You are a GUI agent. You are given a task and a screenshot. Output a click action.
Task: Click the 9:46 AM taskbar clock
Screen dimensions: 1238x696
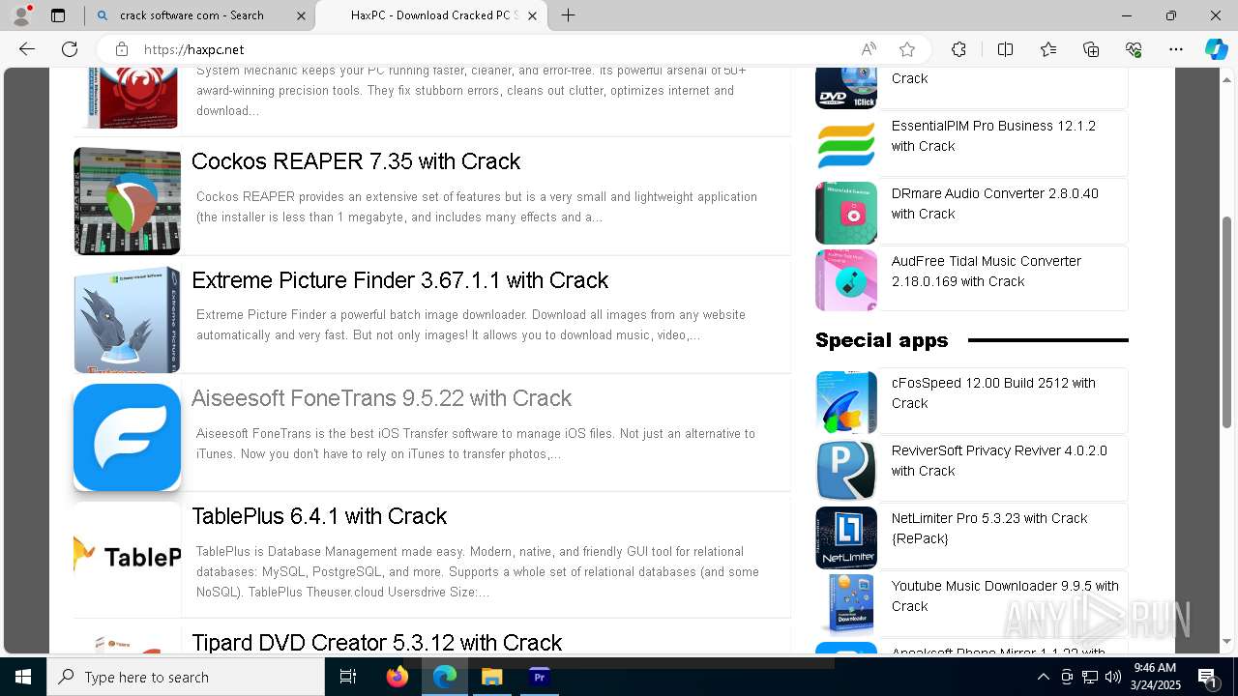point(1155,677)
